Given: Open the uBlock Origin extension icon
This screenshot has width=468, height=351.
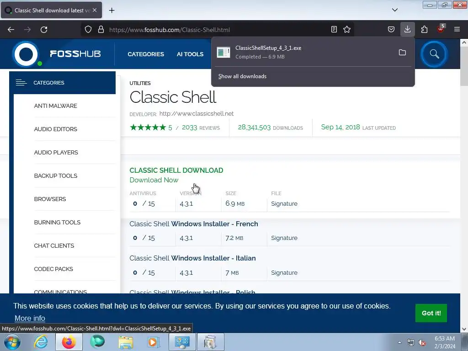Looking at the screenshot, I should 441,29.
